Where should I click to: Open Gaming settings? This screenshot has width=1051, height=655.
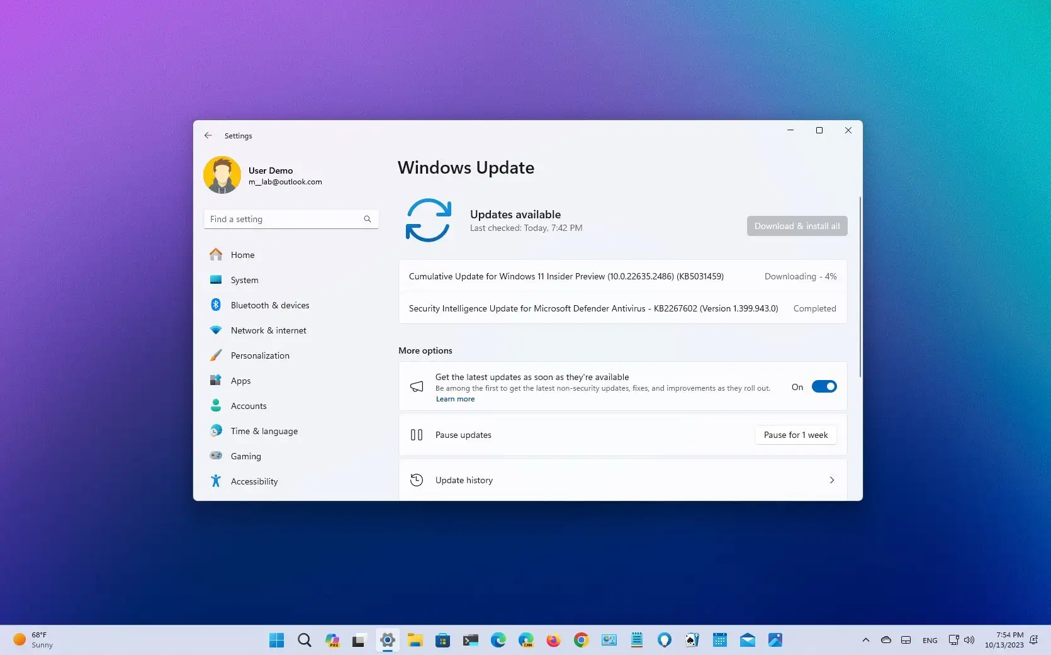pos(291,456)
